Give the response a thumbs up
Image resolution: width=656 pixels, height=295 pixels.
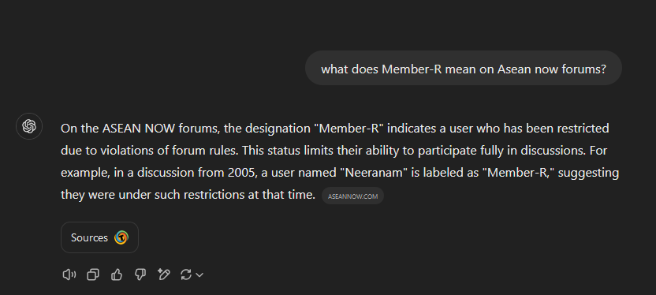click(x=117, y=274)
